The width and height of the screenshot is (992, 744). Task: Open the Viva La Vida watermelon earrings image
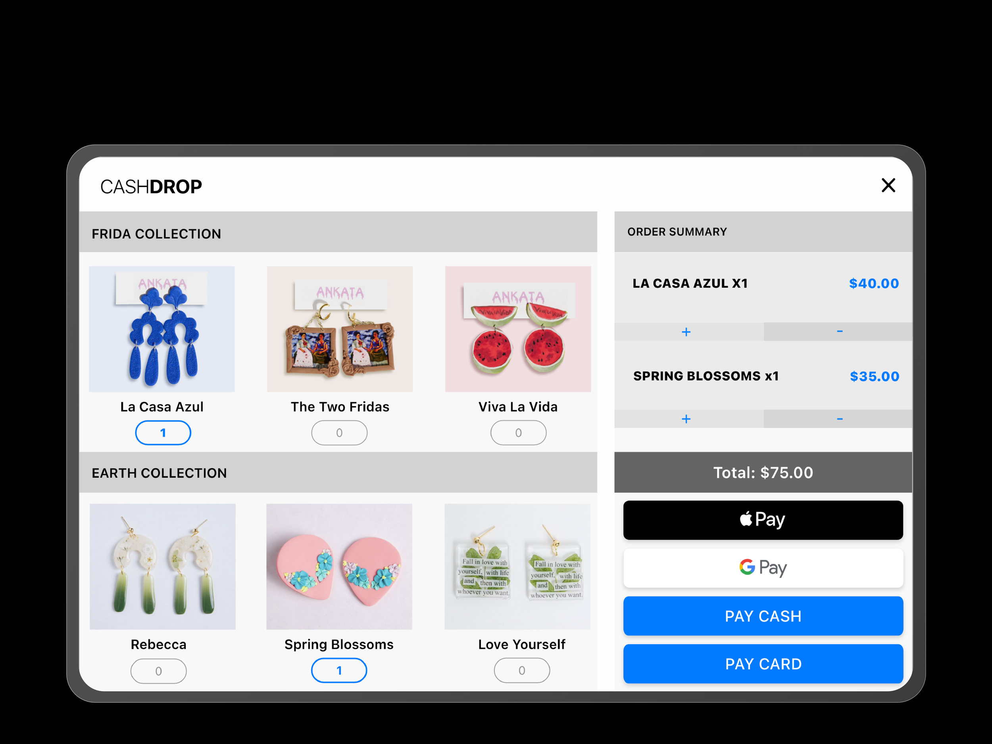click(x=518, y=329)
